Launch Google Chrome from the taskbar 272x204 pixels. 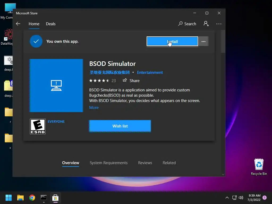point(32,198)
